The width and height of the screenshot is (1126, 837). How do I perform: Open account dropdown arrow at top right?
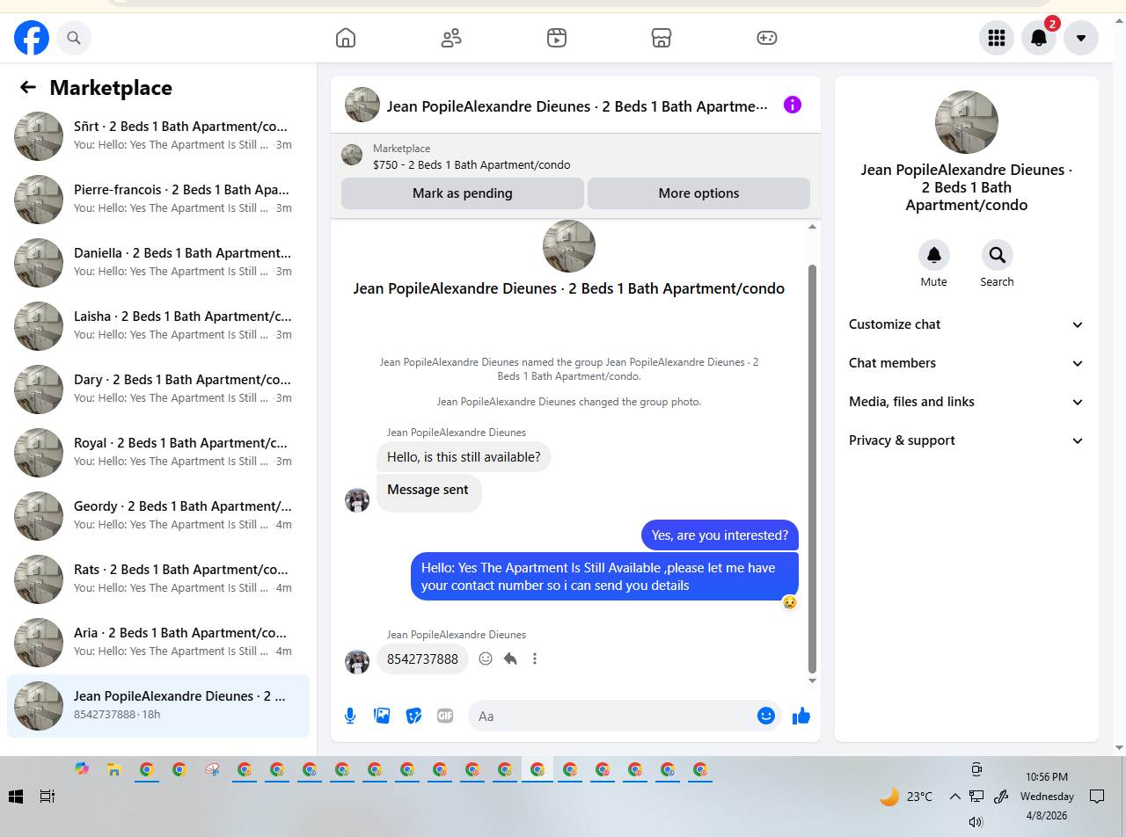1081,38
